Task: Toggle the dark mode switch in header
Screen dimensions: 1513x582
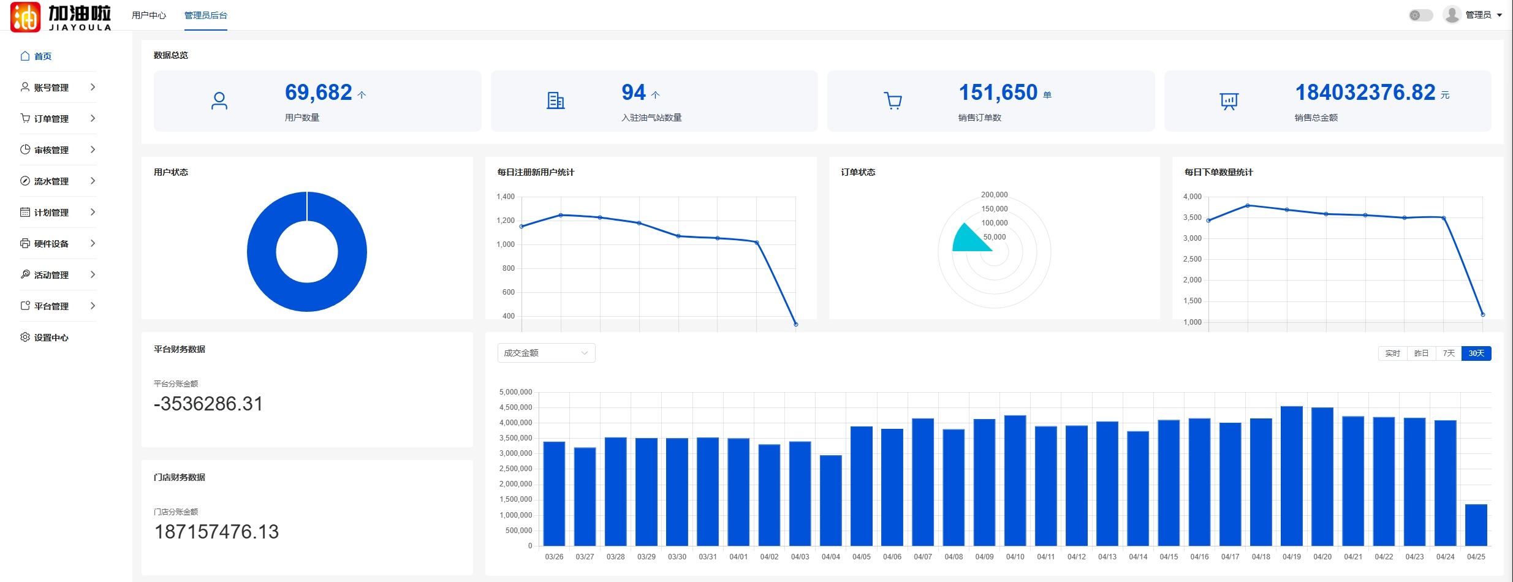Action: tap(1420, 15)
